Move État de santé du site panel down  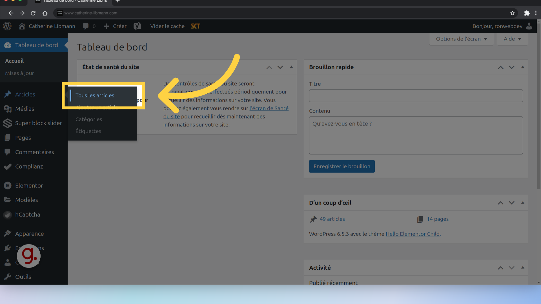click(x=280, y=67)
